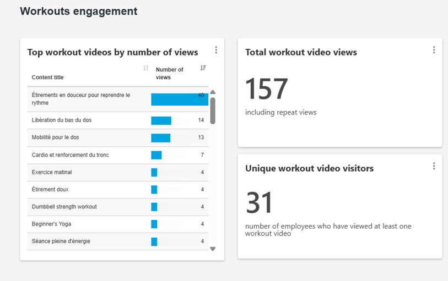Open options menu for Total workout video views
Image resolution: width=448 pixels, height=281 pixels.
(434, 50)
